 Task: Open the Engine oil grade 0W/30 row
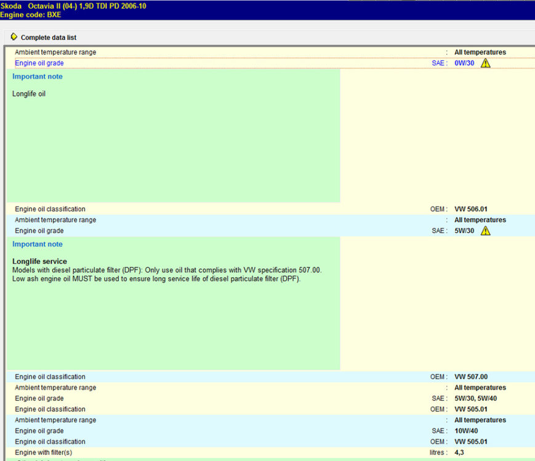(x=275, y=63)
